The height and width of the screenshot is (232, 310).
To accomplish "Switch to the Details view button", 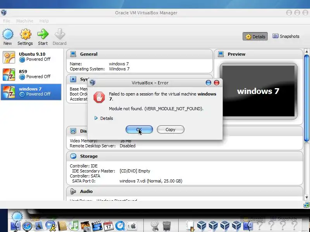I will click(x=255, y=36).
